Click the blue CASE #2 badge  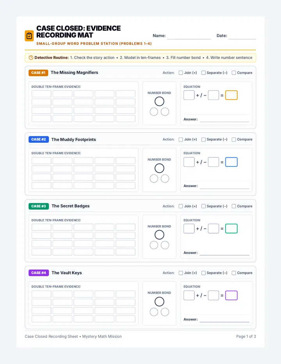[x=39, y=139]
